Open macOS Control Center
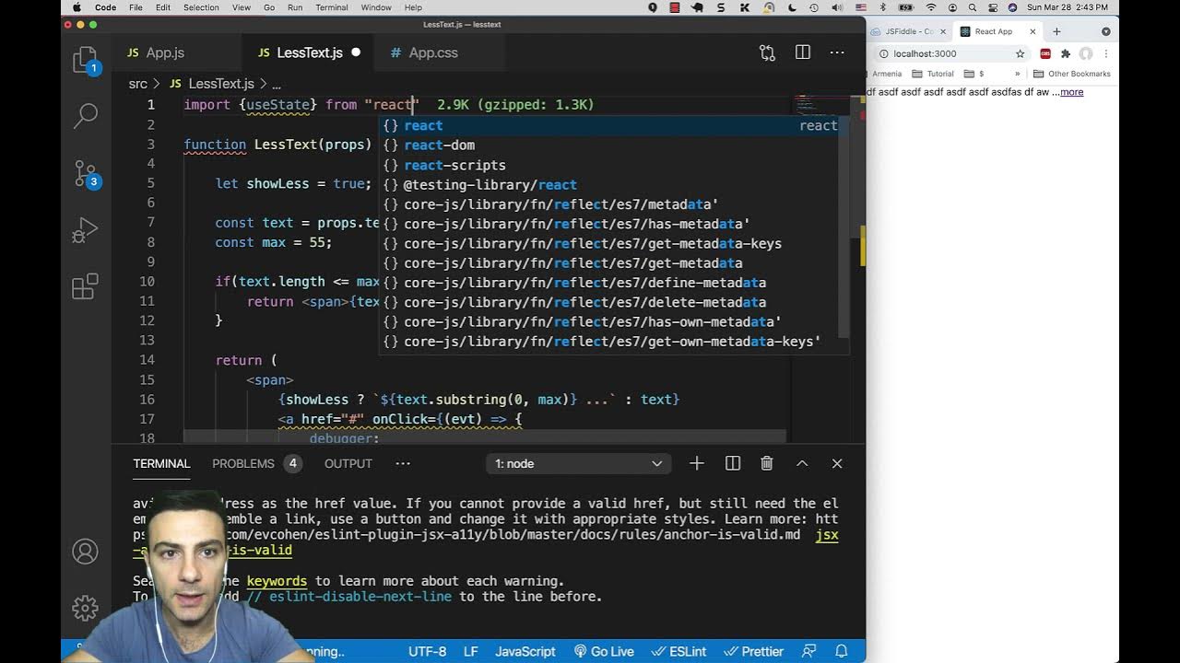The width and height of the screenshot is (1180, 663). coord(992,7)
